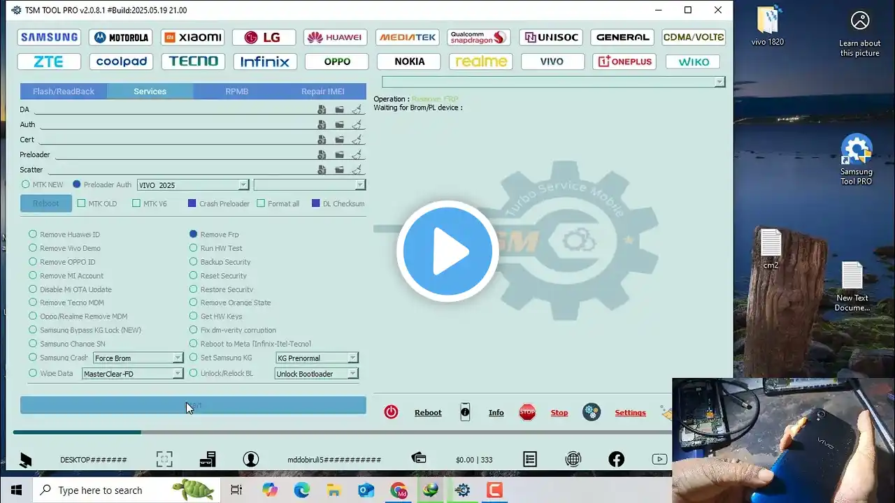Click the broom clear icon in Scatter row
The height and width of the screenshot is (503, 895).
tap(357, 169)
